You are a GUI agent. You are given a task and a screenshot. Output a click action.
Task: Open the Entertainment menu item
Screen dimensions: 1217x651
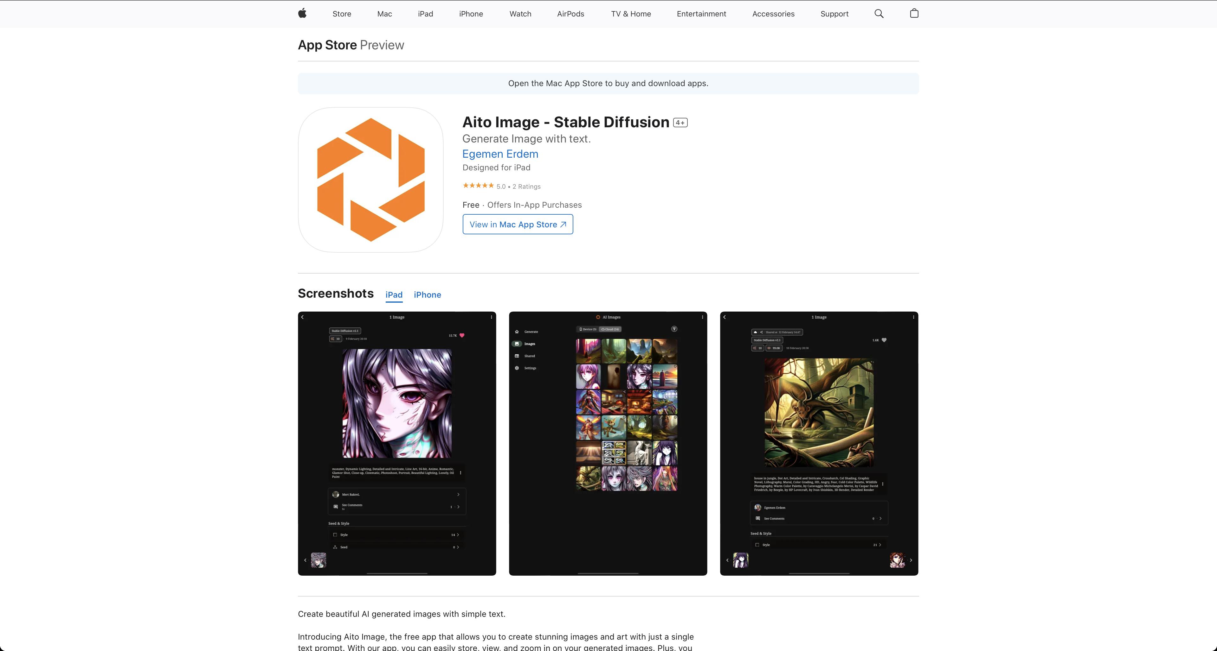coord(701,14)
